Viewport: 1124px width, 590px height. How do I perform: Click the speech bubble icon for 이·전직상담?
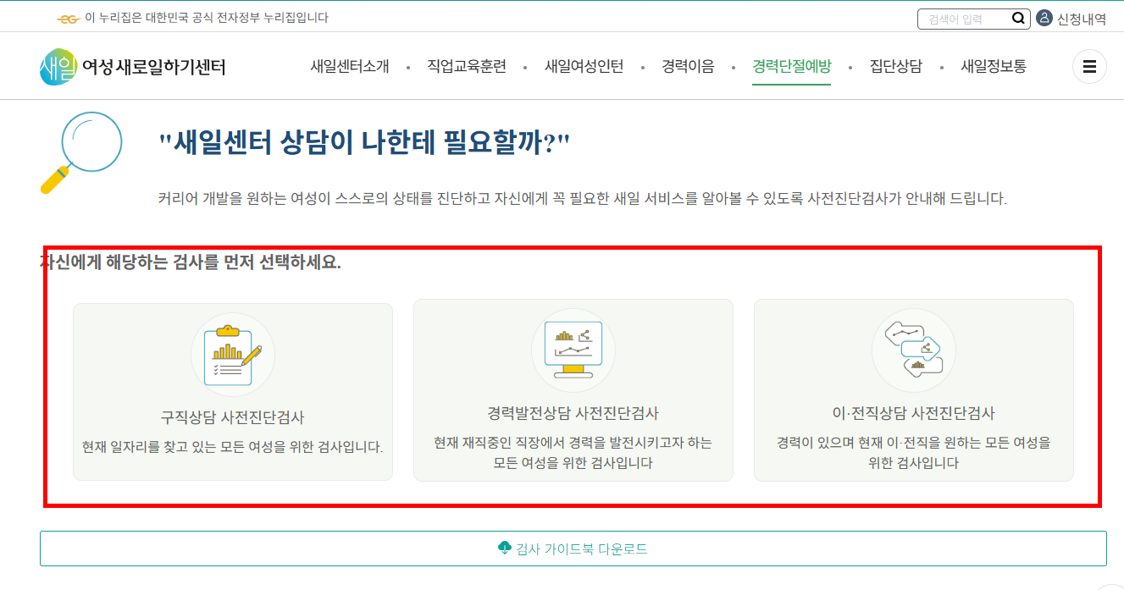pos(914,350)
